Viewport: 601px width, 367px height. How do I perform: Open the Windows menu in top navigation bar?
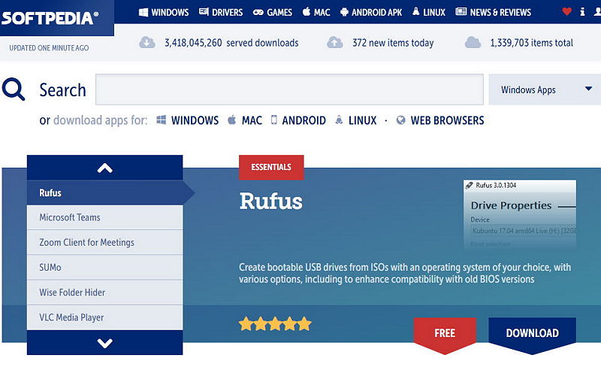click(164, 12)
